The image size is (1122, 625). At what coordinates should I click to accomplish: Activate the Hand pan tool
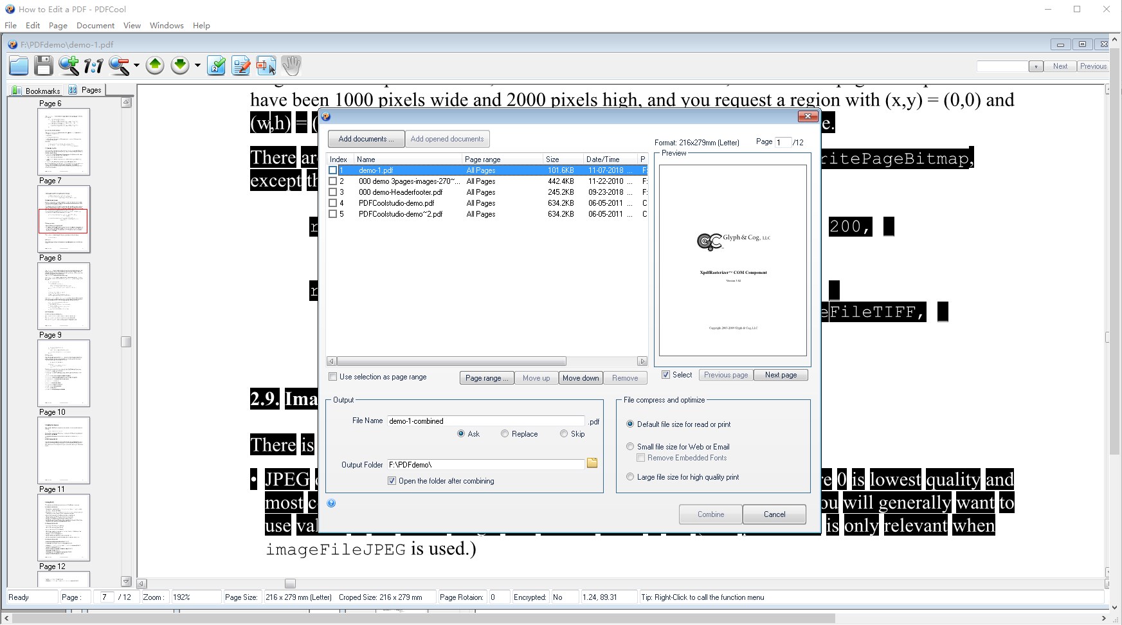point(291,65)
